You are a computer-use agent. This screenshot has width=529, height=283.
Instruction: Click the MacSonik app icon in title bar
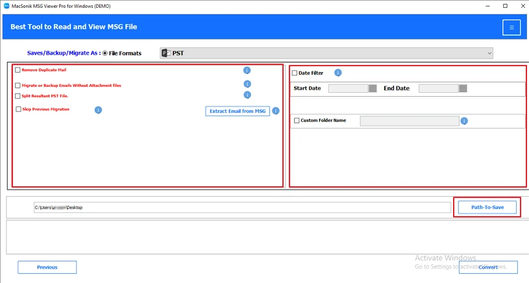tap(6, 6)
